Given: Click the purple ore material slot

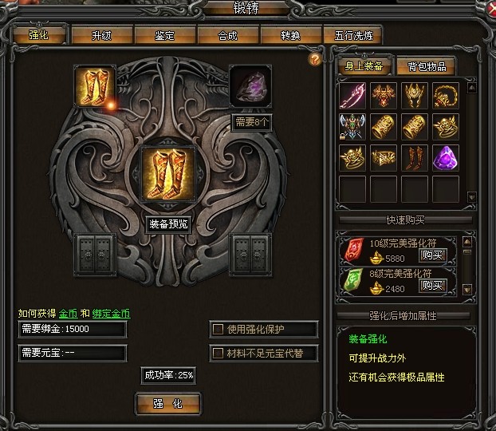Looking at the screenshot, I should click(x=250, y=86).
